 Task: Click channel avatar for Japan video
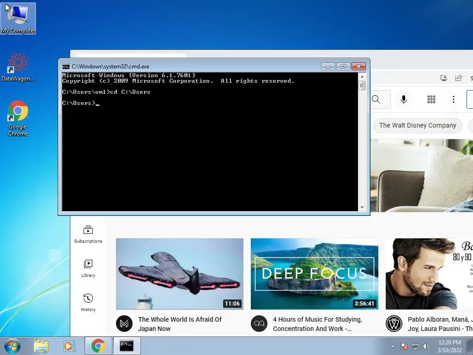(x=124, y=324)
